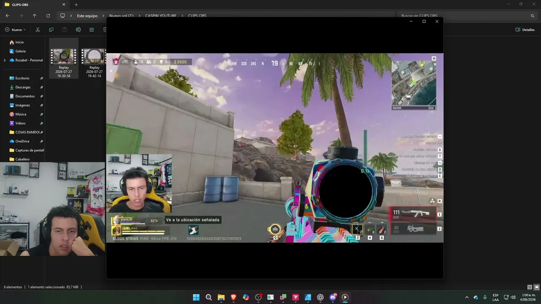The width and height of the screenshot is (541, 304).
Task: Open Windows Search from the taskbar
Action: (209, 297)
